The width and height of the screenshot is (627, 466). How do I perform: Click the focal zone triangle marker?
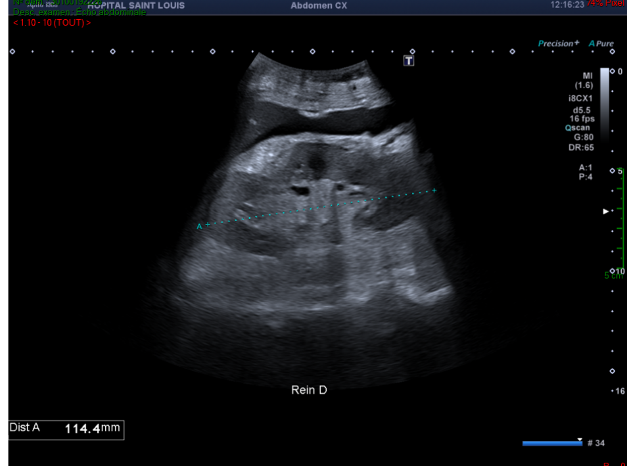[x=607, y=211]
